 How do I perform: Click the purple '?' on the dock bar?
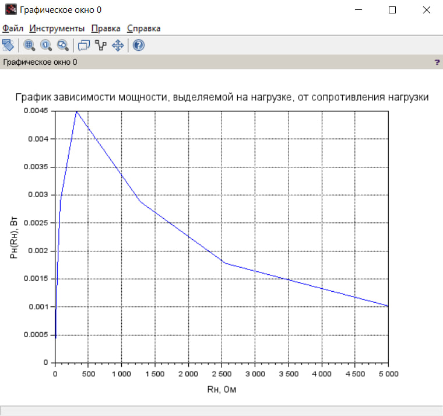pyautogui.click(x=437, y=62)
